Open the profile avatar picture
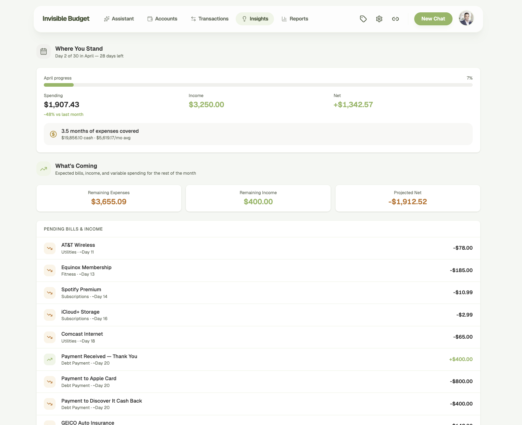The height and width of the screenshot is (425, 522). click(466, 19)
